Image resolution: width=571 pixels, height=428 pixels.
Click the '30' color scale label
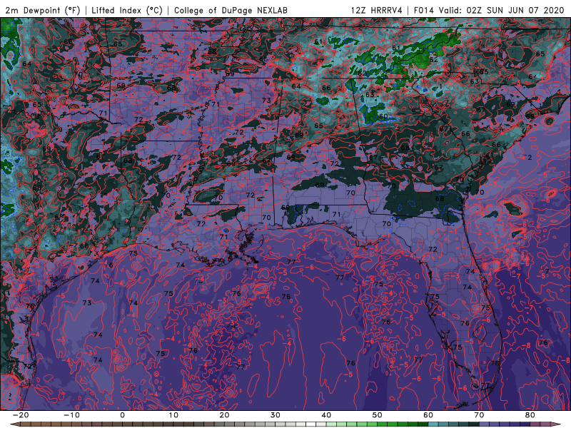[276, 415]
